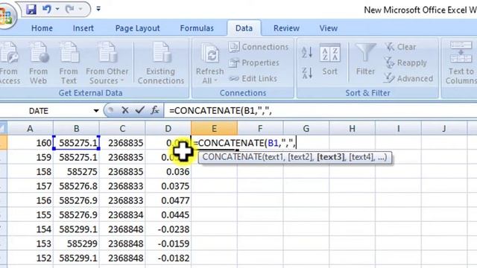The width and height of the screenshot is (477, 268).
Task: Select column D header
Action: click(168, 129)
